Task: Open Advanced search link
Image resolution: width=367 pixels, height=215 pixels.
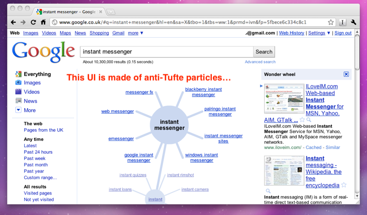Action: coord(260,62)
